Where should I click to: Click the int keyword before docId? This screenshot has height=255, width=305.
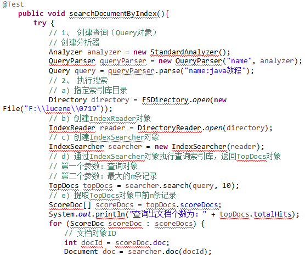(x=71, y=243)
